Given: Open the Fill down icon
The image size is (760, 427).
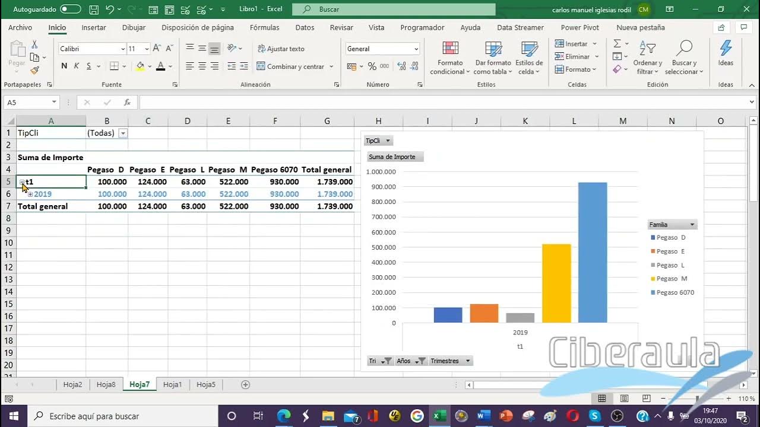Looking at the screenshot, I should pos(617,57).
